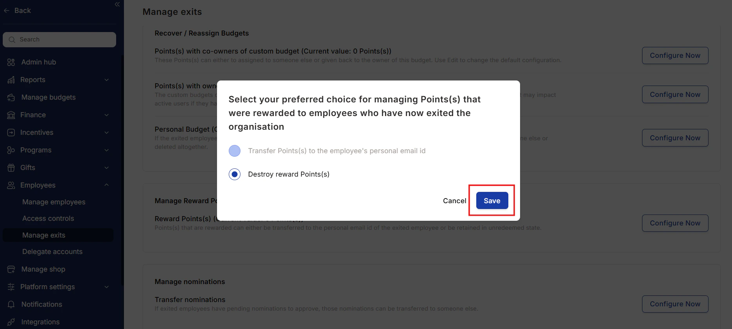Click the Back arrow icon
Viewport: 732px width, 329px height.
tap(7, 11)
